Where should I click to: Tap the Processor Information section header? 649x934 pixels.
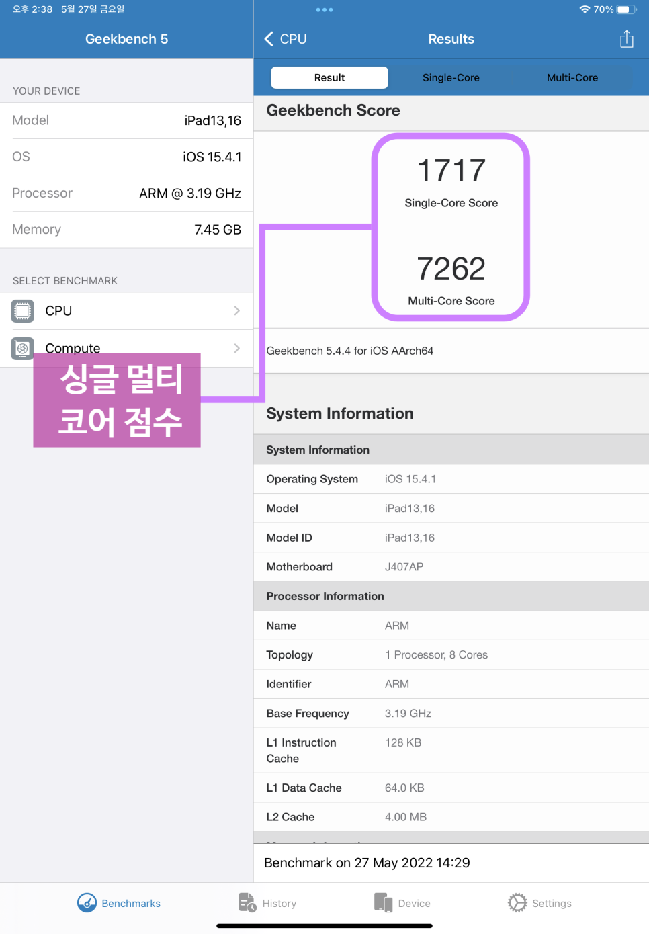(451, 596)
